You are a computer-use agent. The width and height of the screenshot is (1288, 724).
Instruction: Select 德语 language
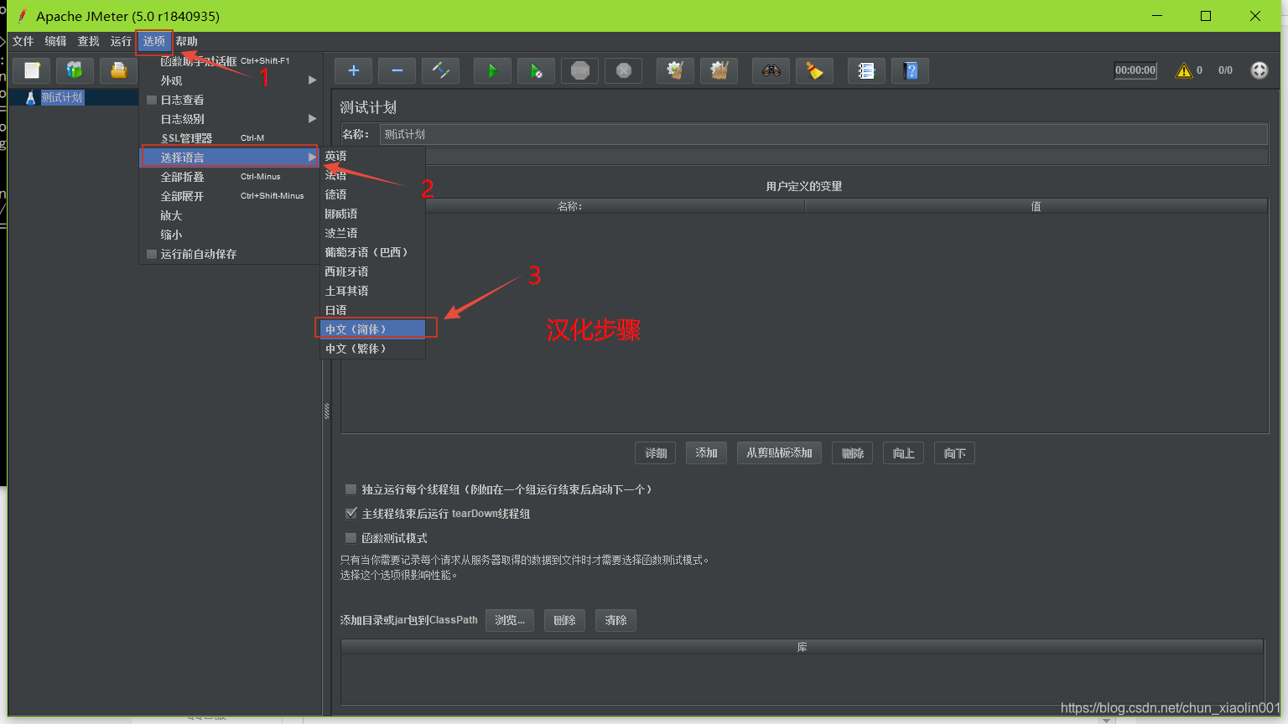[373, 194]
